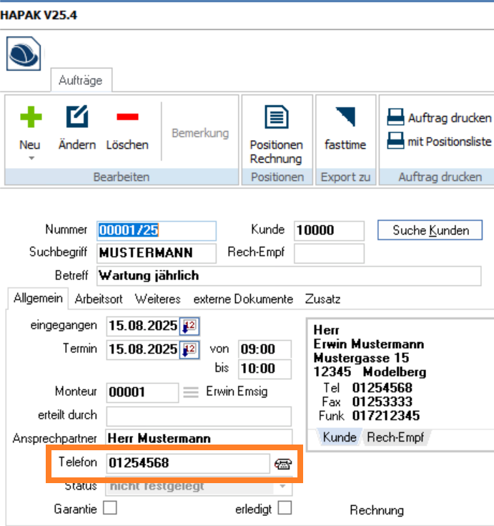
Task: Print order mit Positionsliste
Action: pyautogui.click(x=395, y=142)
